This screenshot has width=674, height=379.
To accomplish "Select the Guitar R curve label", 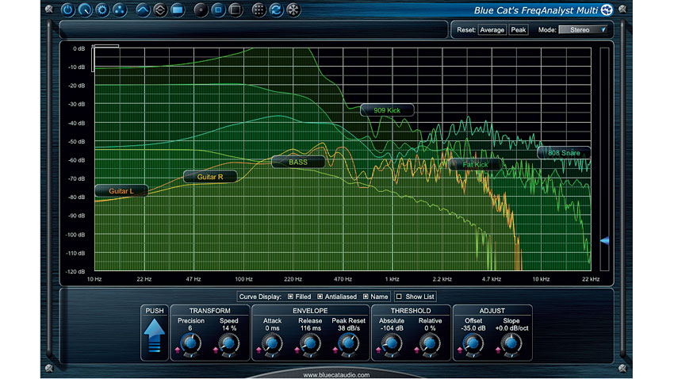I will (210, 177).
